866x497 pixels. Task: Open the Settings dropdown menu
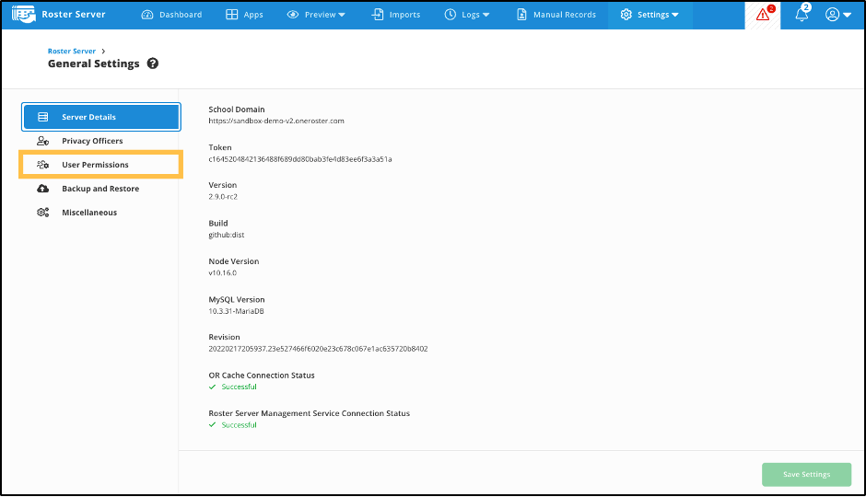[x=650, y=15]
